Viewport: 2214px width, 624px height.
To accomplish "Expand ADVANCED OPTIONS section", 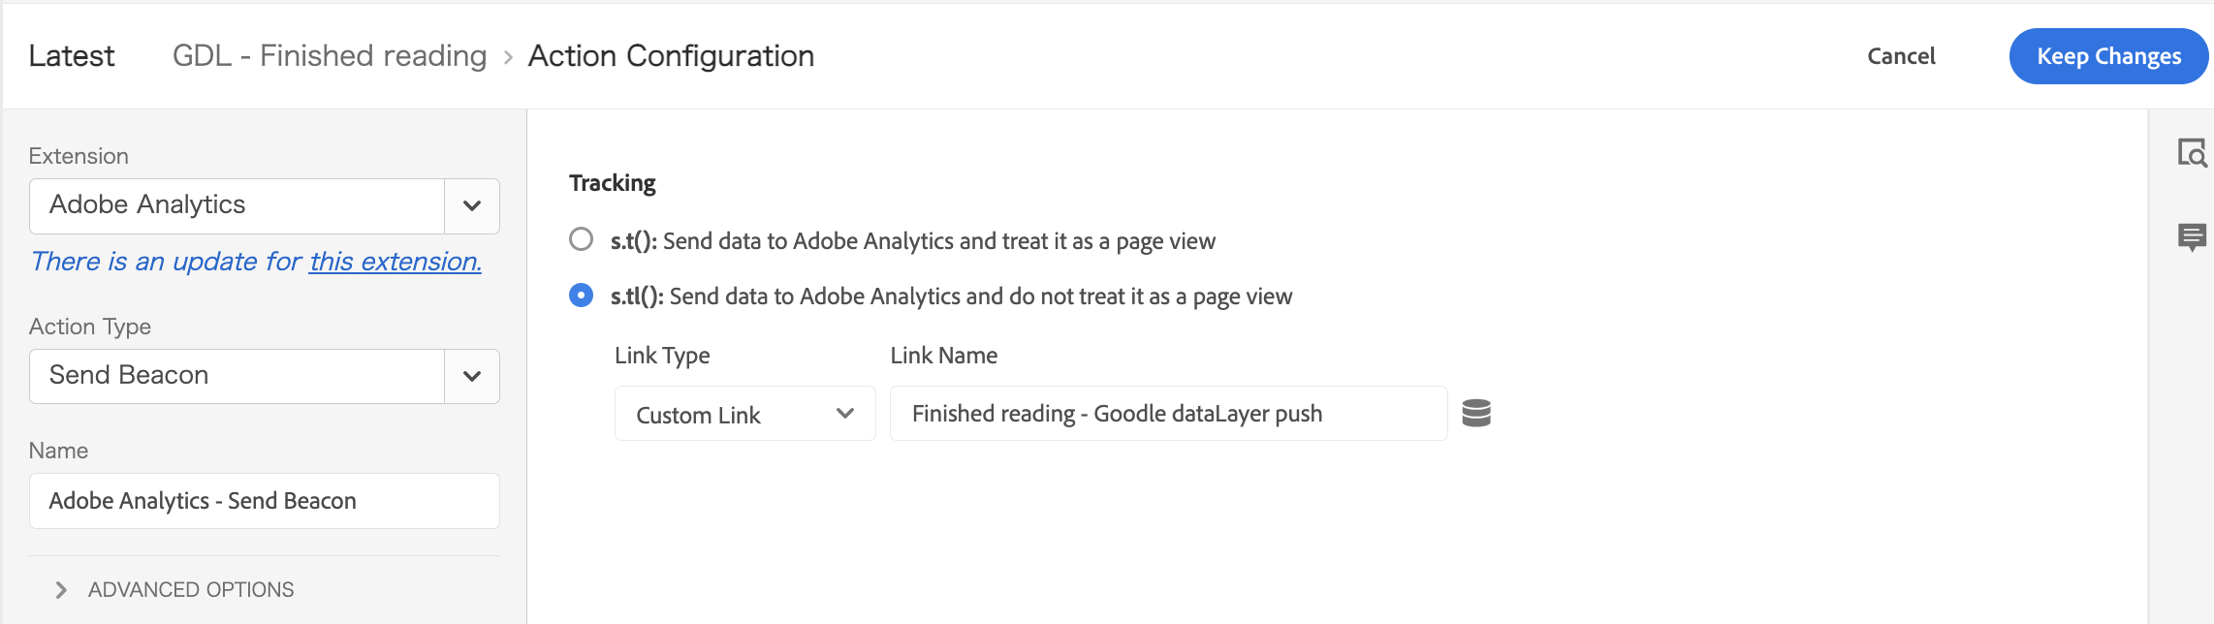I will (x=174, y=589).
